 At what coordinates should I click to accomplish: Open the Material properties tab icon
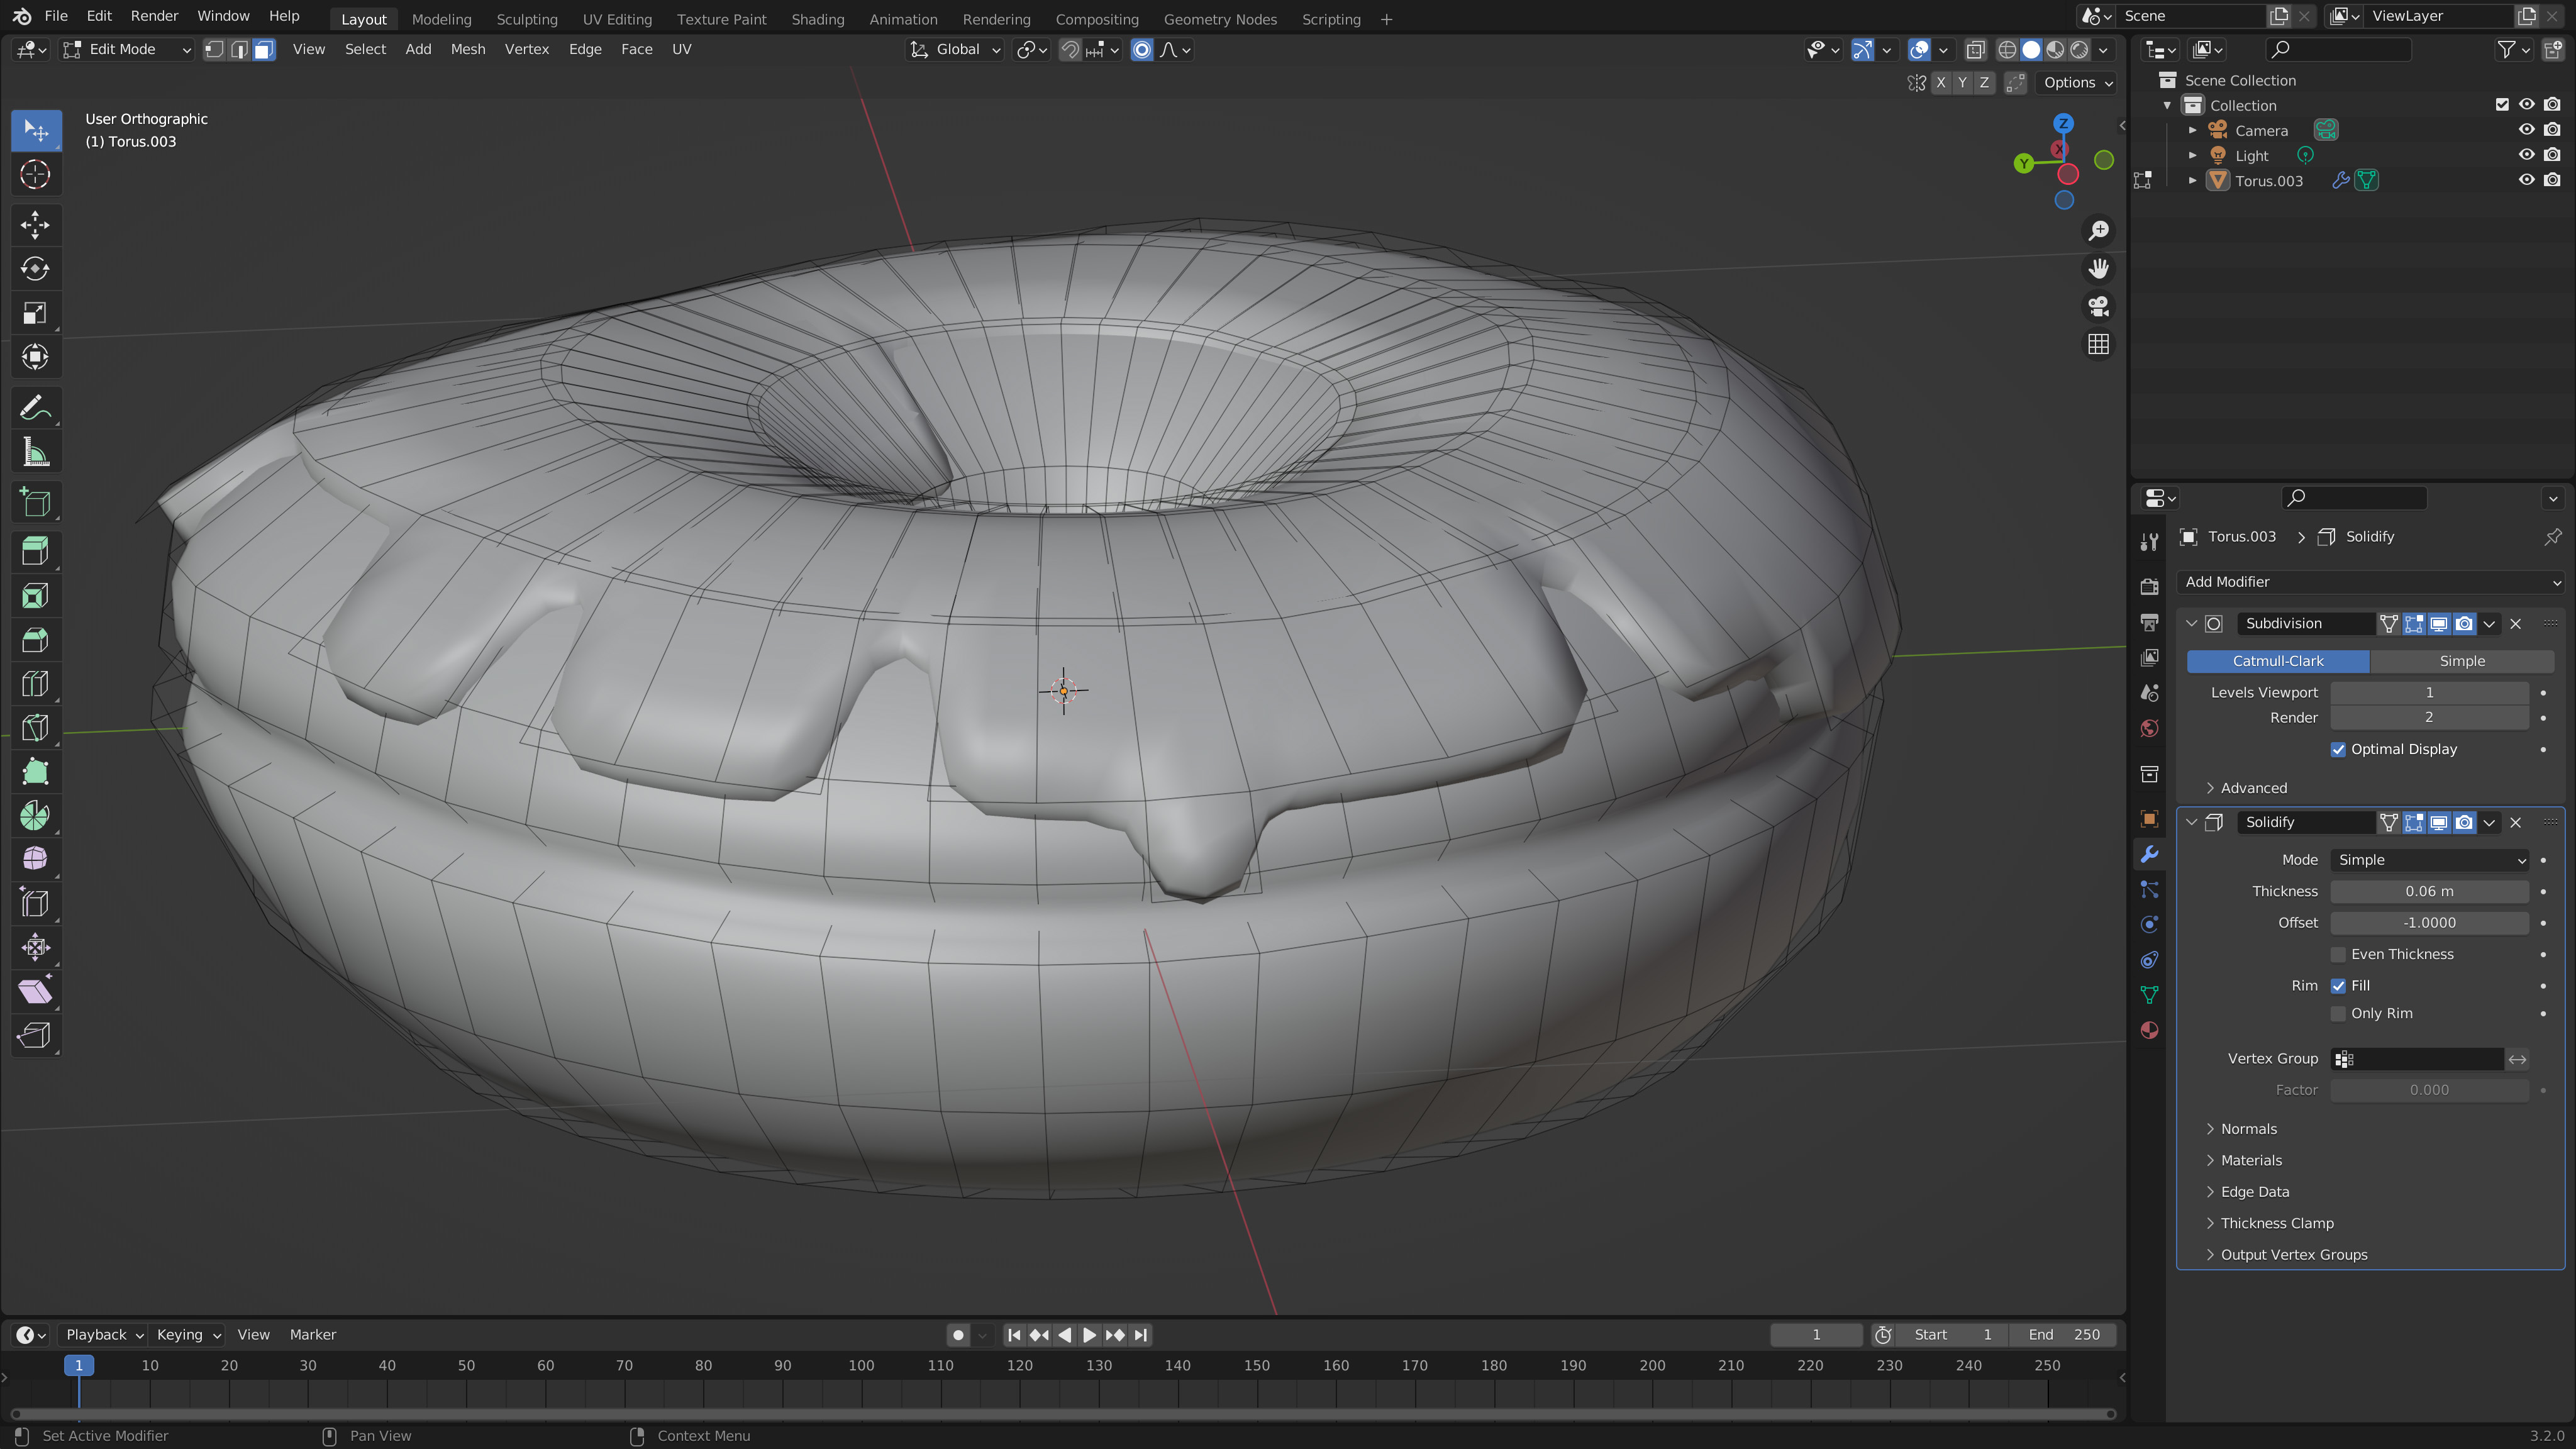tap(2149, 1030)
